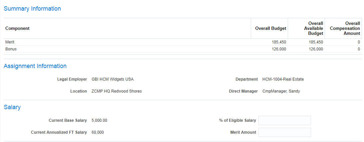The height and width of the screenshot is (142, 364).
Task: Click the Assignment Information section heading
Action: 35,66
